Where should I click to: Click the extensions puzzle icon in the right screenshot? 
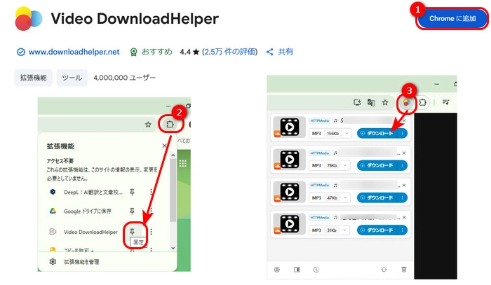pyautogui.click(x=422, y=102)
